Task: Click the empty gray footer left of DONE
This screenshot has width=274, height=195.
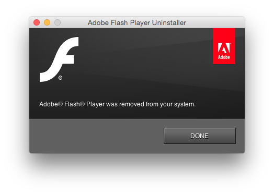Action: pos(96,136)
